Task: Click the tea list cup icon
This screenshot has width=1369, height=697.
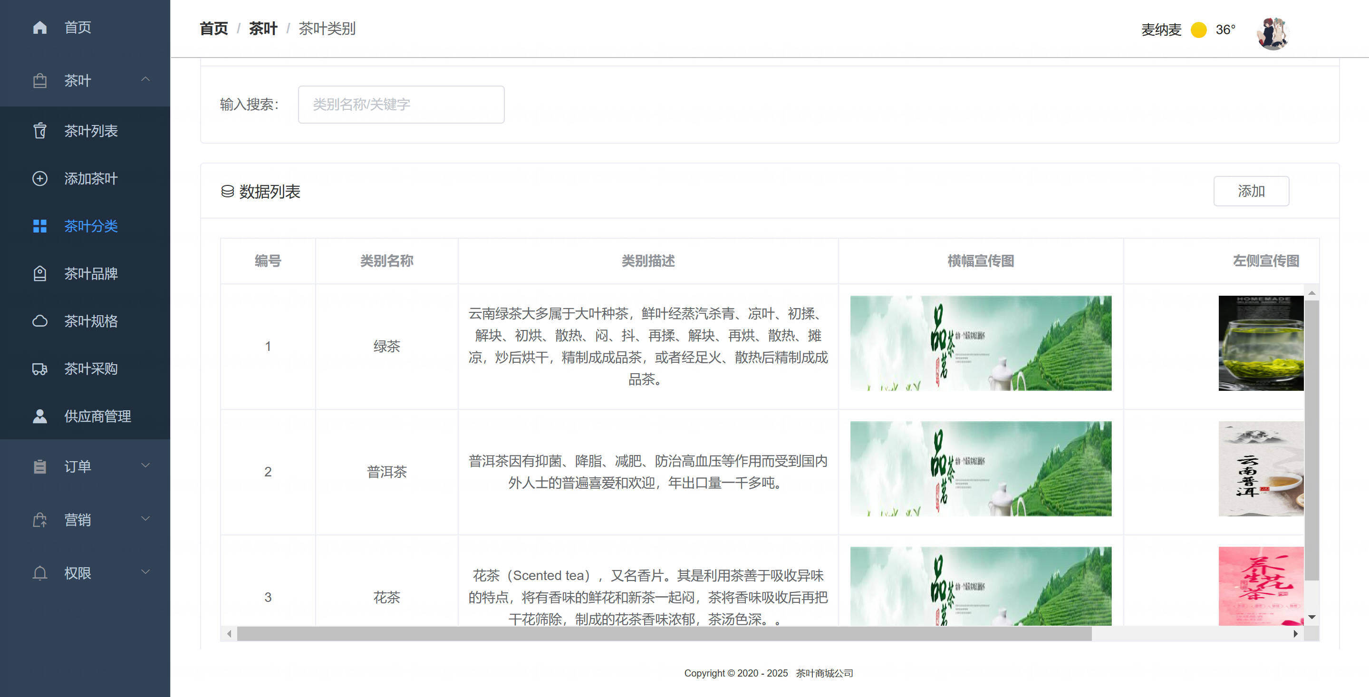Action: 40,131
